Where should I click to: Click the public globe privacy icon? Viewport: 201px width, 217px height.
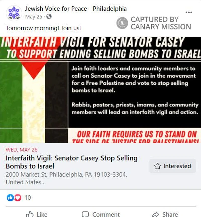pyautogui.click(x=49, y=17)
